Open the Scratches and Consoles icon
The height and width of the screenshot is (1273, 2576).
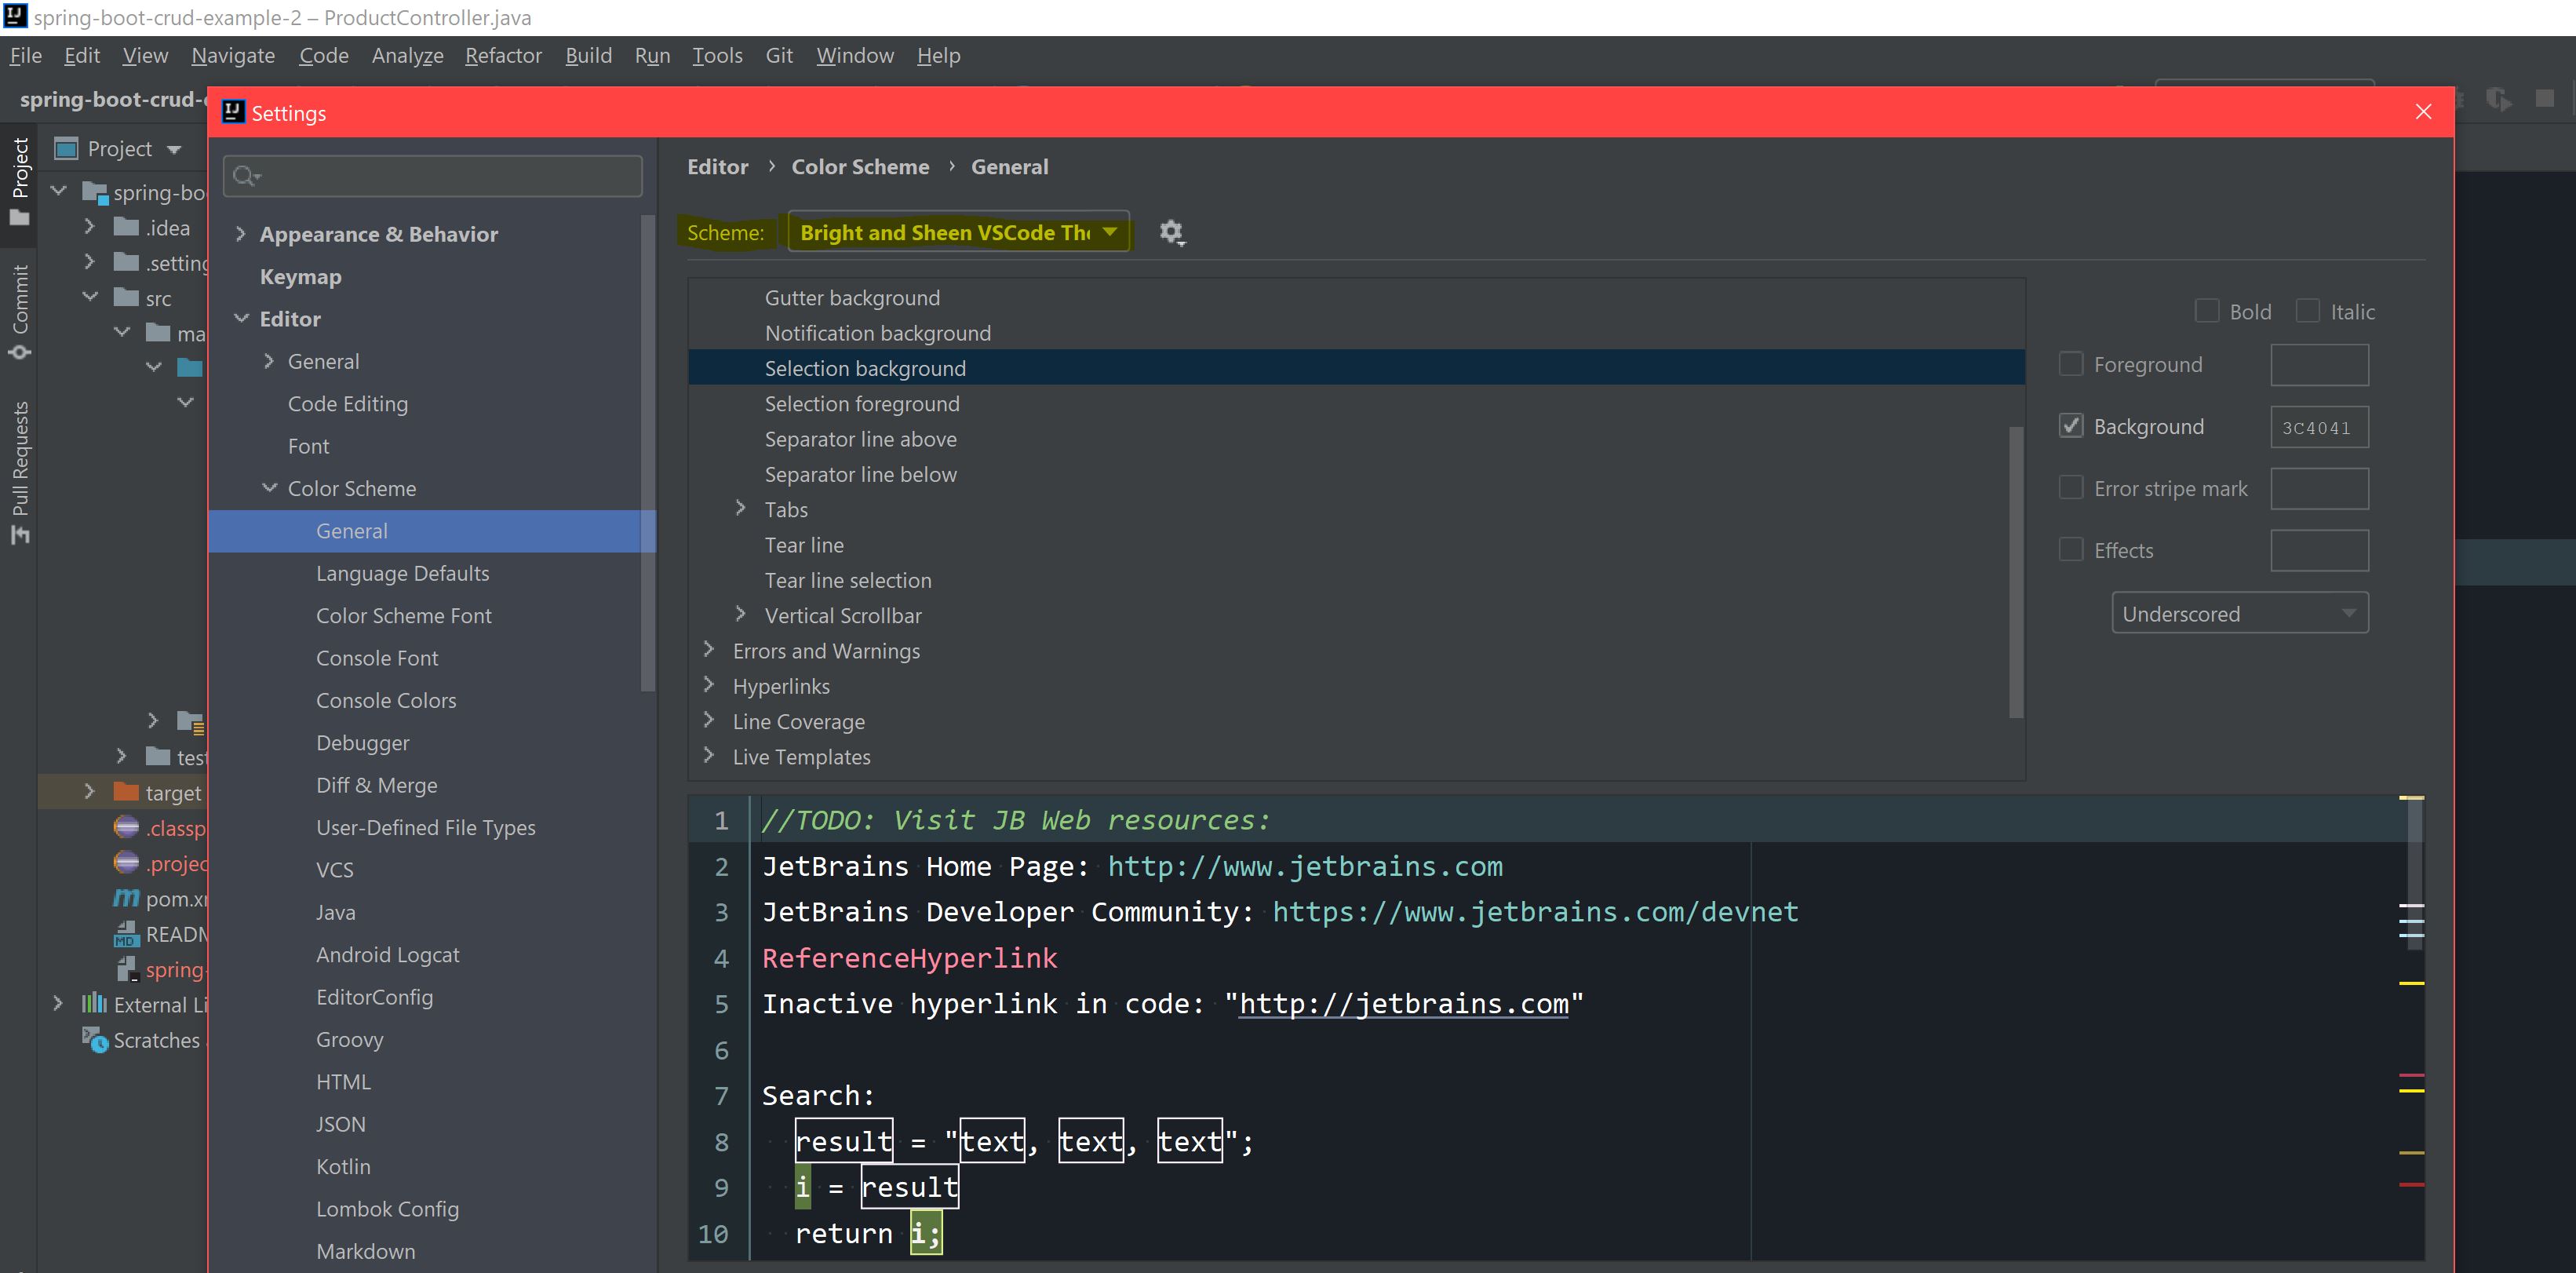(x=95, y=1040)
